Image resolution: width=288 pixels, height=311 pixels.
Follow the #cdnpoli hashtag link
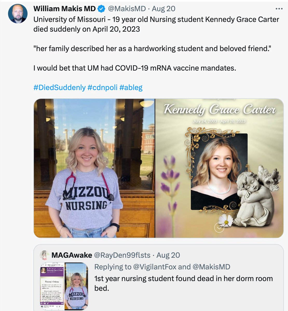coord(102,87)
